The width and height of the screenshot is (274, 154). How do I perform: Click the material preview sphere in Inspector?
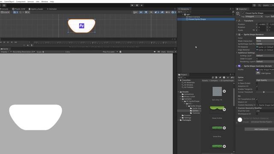(240, 120)
